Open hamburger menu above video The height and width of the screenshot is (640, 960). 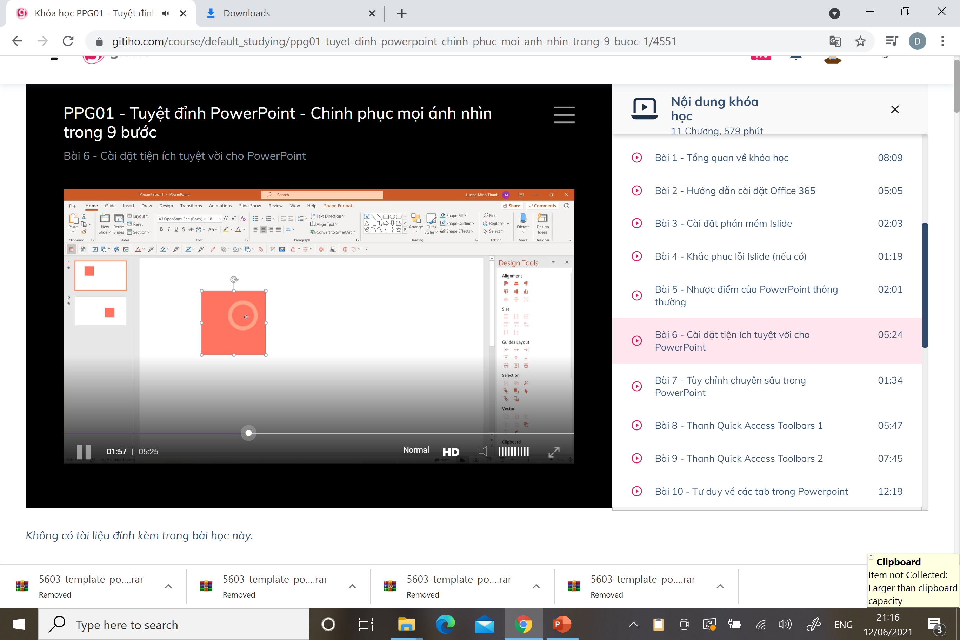(x=564, y=115)
